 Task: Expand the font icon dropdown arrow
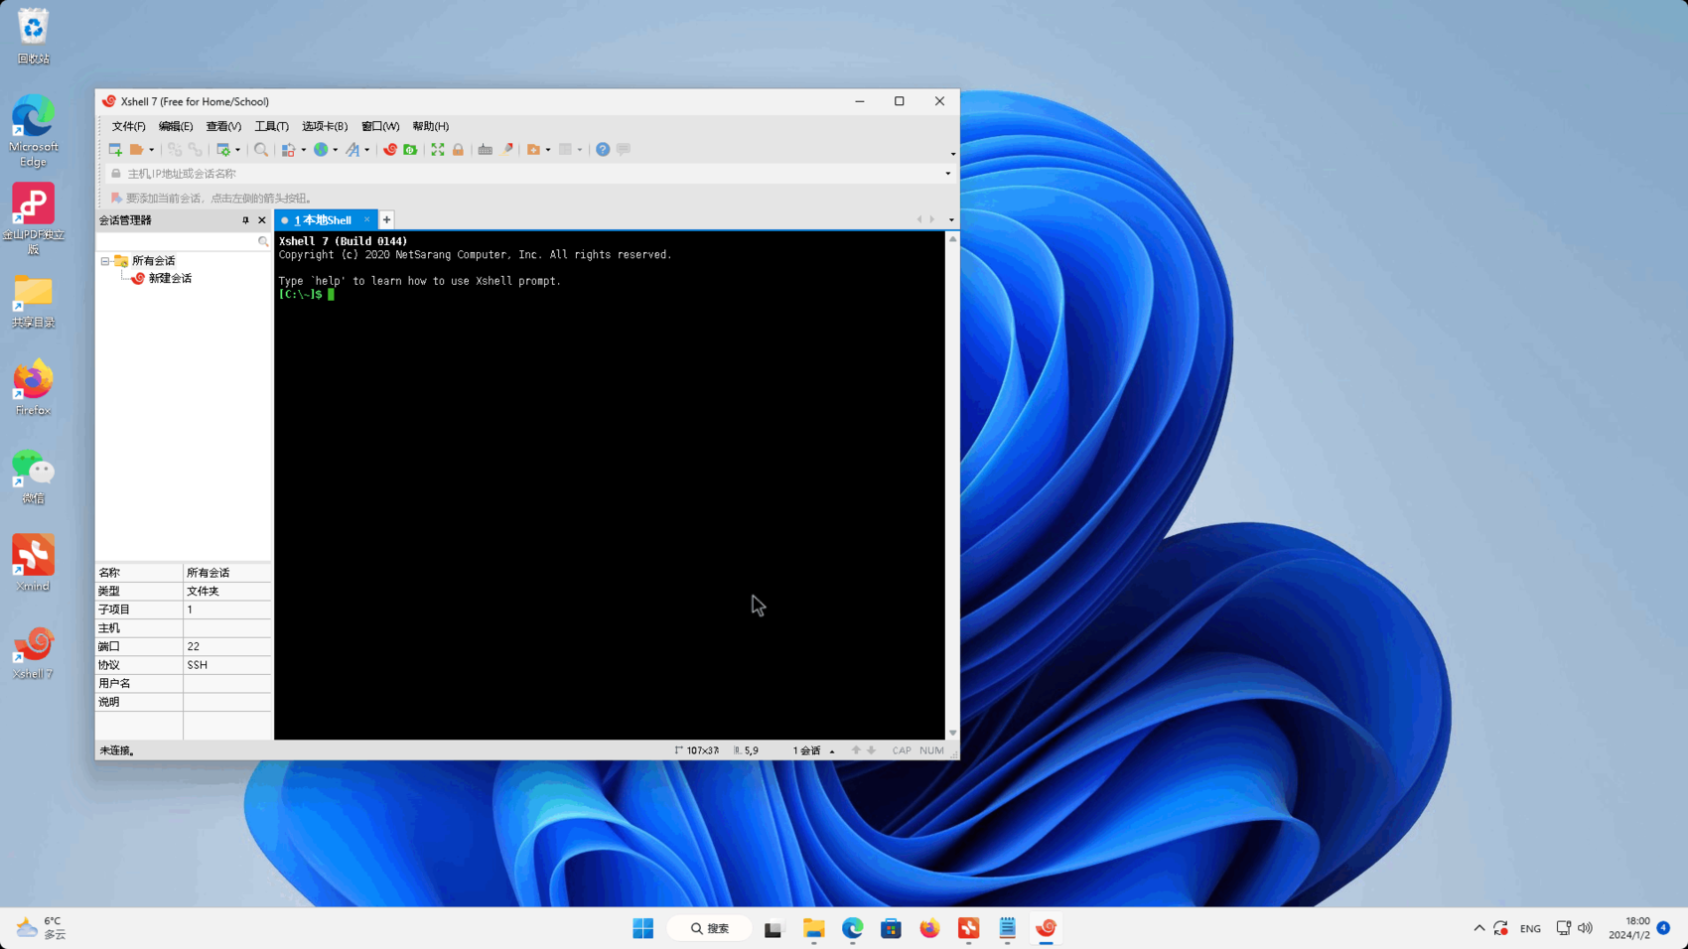pos(366,150)
